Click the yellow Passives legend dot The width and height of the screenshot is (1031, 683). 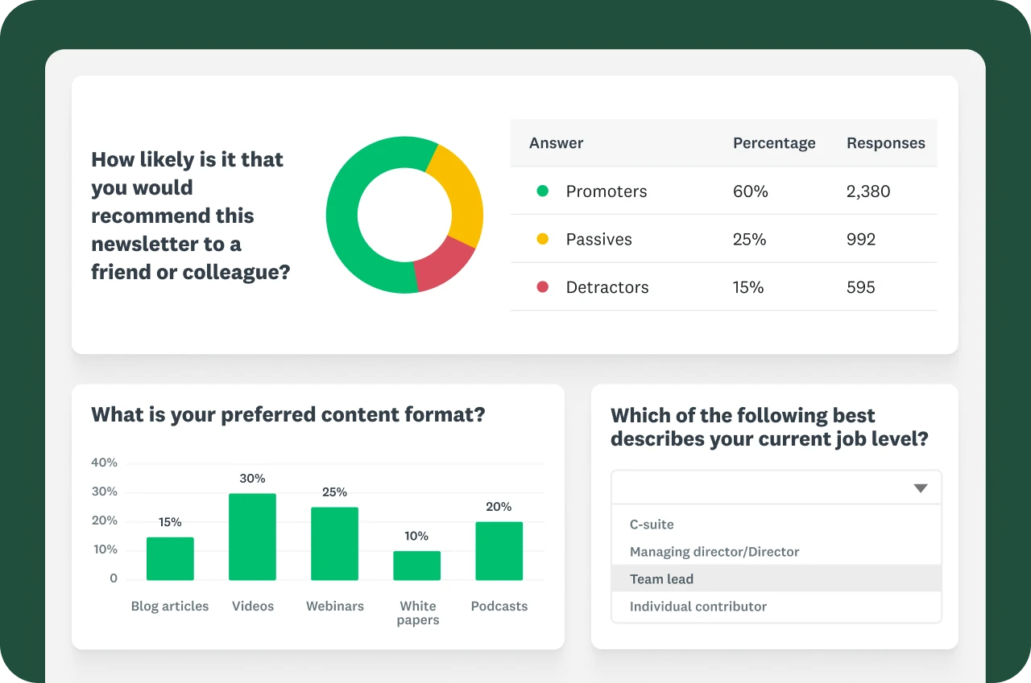tap(543, 239)
